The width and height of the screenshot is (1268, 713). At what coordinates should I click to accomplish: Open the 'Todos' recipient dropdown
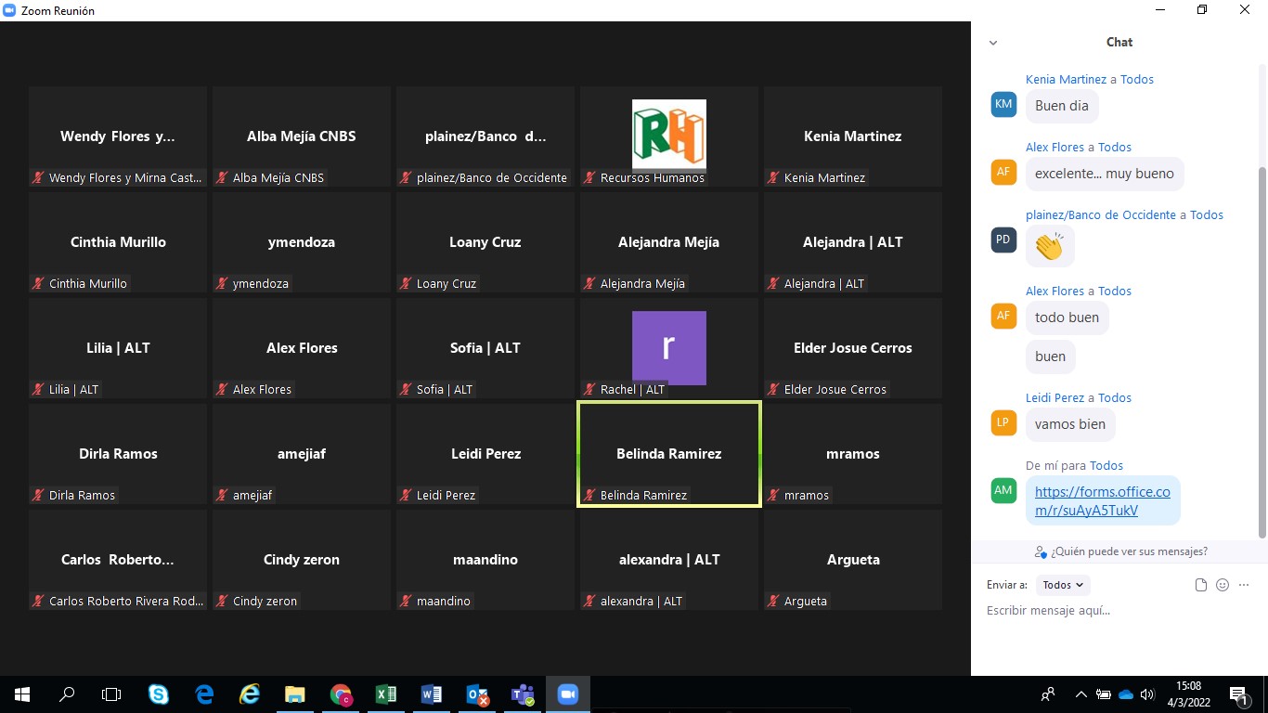[x=1063, y=585]
